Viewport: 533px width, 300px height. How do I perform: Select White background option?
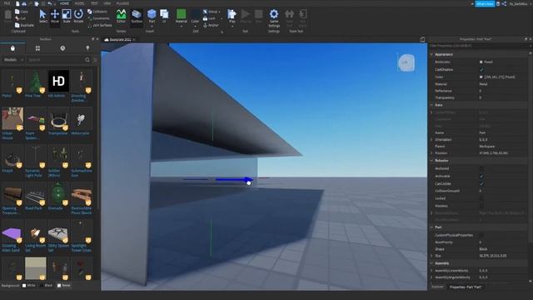[x=29, y=285]
